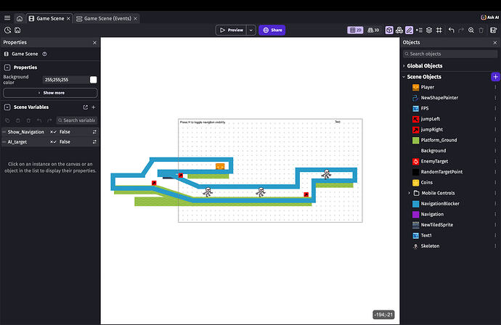Toggle Show_Navigation variable boolean value

94,132
